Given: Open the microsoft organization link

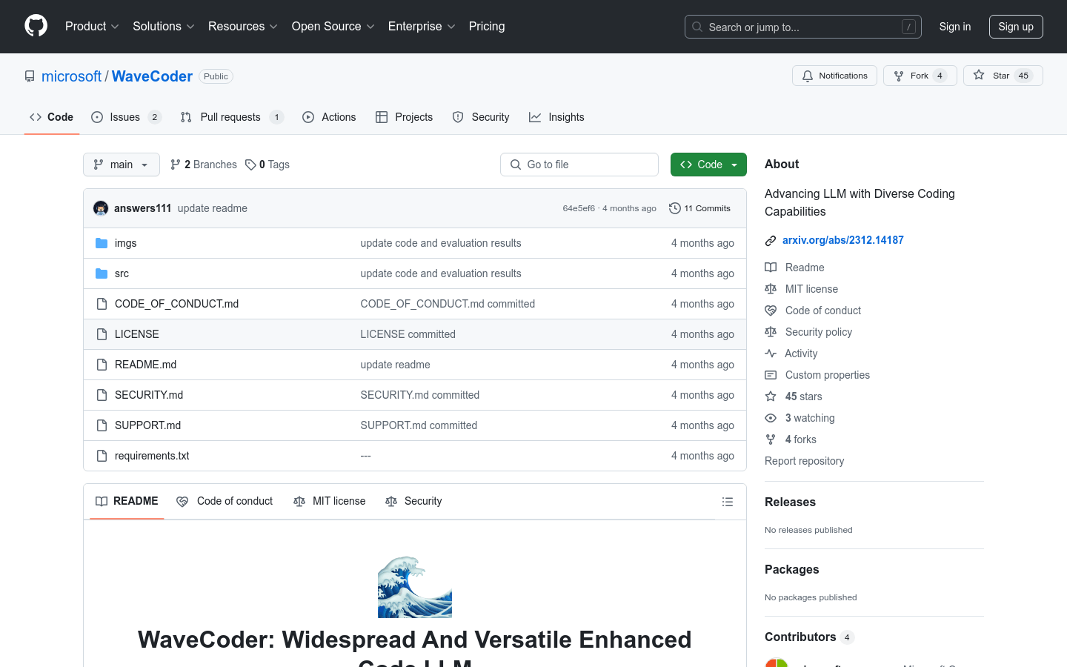Looking at the screenshot, I should click(71, 76).
